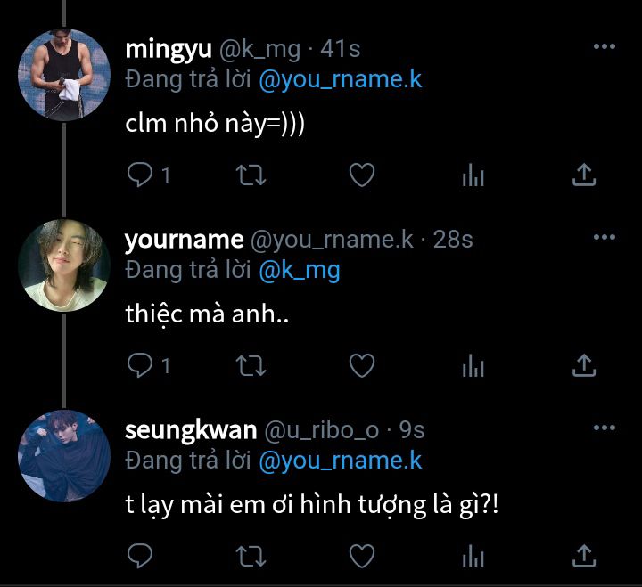Open @you_rname.k mention in mingyu's reply
The image size is (642, 587).
[340, 78]
